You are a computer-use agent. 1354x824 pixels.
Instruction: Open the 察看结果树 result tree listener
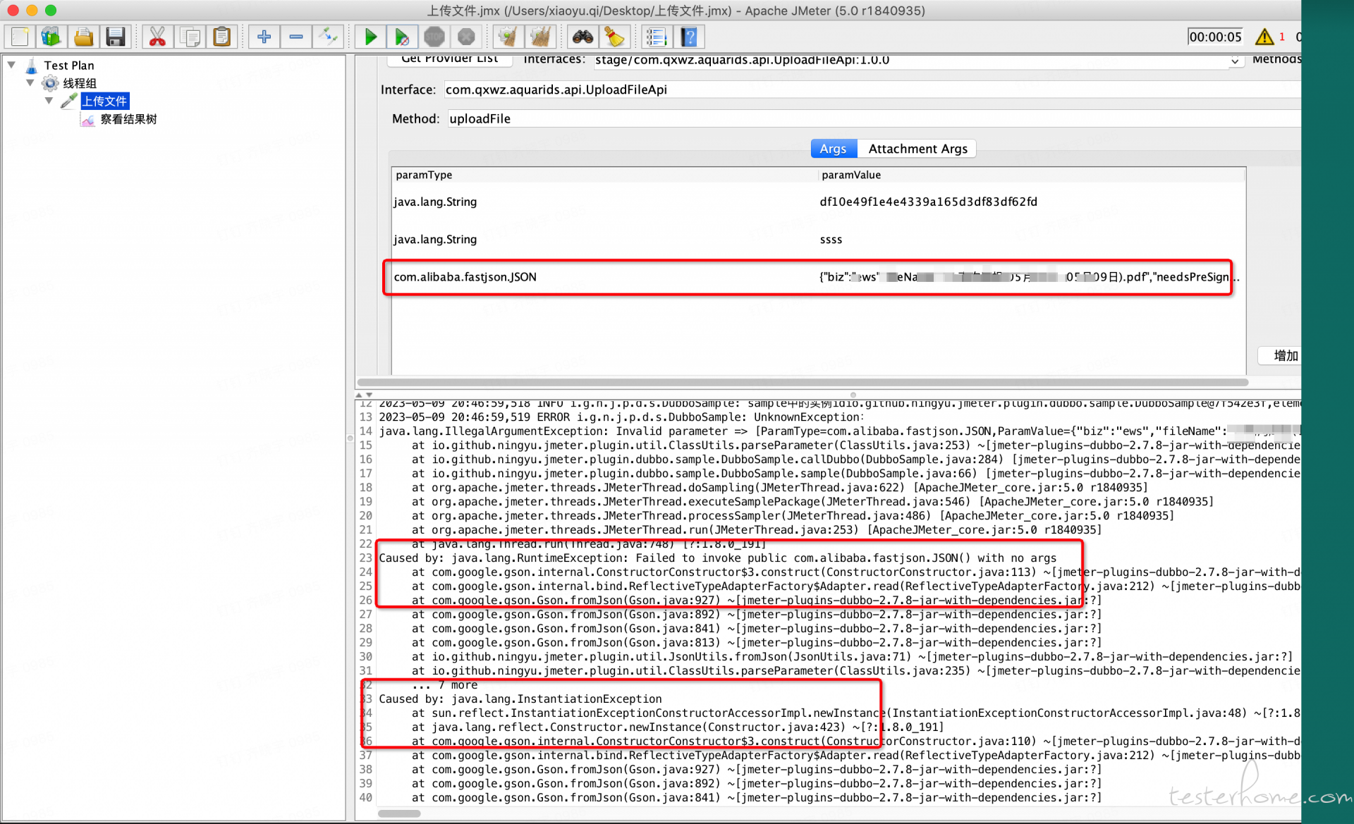tap(128, 119)
